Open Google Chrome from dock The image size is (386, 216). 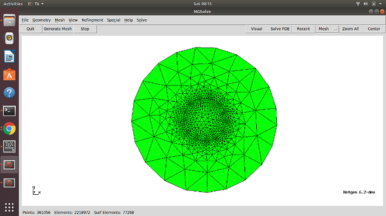tap(10, 128)
